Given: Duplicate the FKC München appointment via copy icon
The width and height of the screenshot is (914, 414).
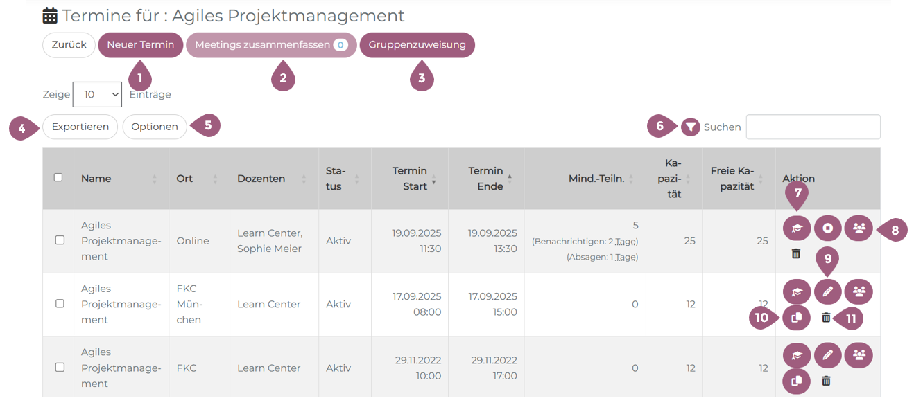Looking at the screenshot, I should pos(796,318).
